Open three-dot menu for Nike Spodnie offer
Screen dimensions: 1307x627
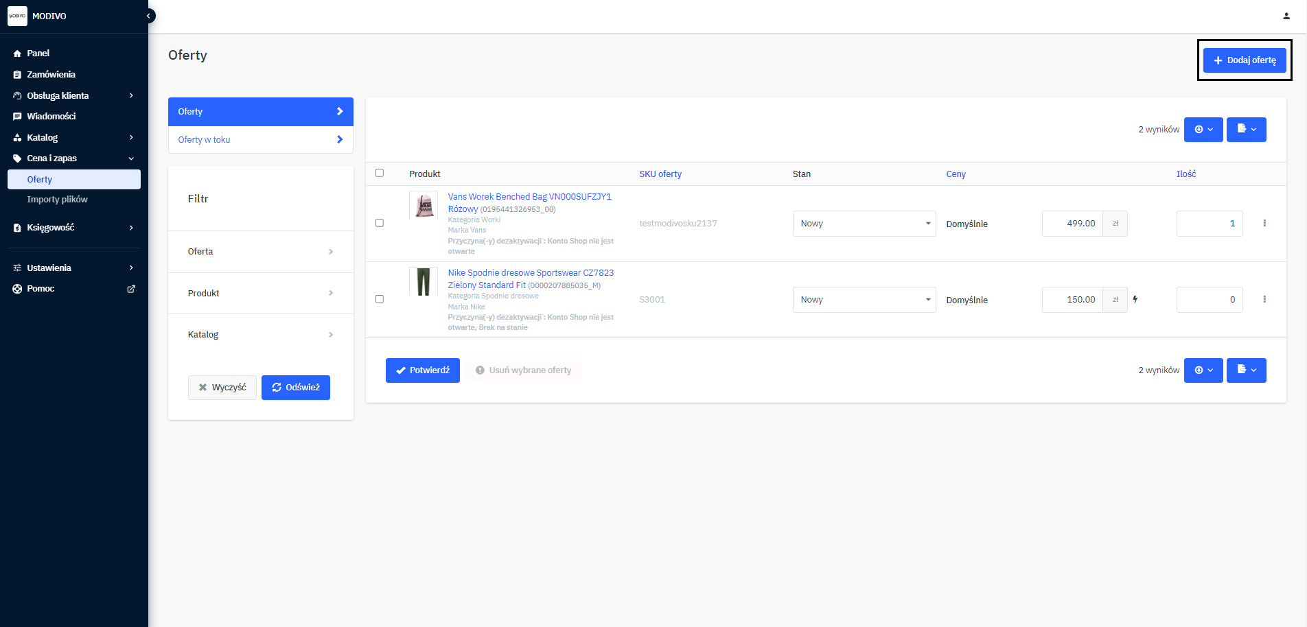1264,299
